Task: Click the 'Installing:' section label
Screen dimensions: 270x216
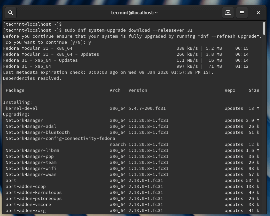Action: 18,102
